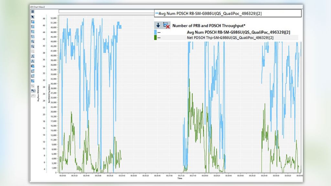Click the grayed-out redo arrow icon
The height and width of the screenshot is (186, 331).
[33, 96]
